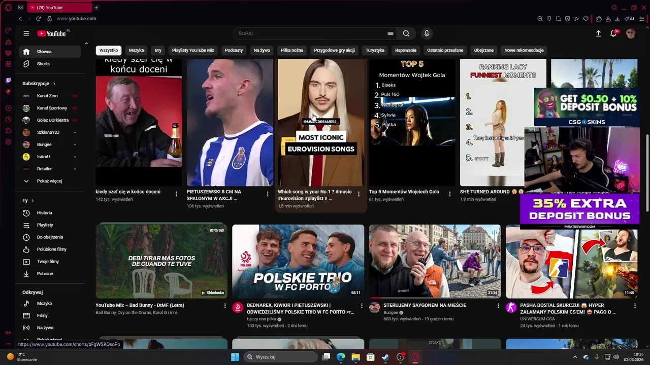Open the on-screen keyboard in search box
The image size is (650, 365).
(391, 33)
